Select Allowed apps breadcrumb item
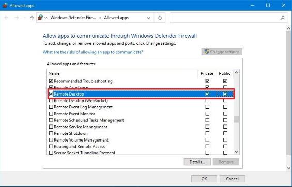Image resolution: width=292 pixels, height=187 pixels. 116,18
